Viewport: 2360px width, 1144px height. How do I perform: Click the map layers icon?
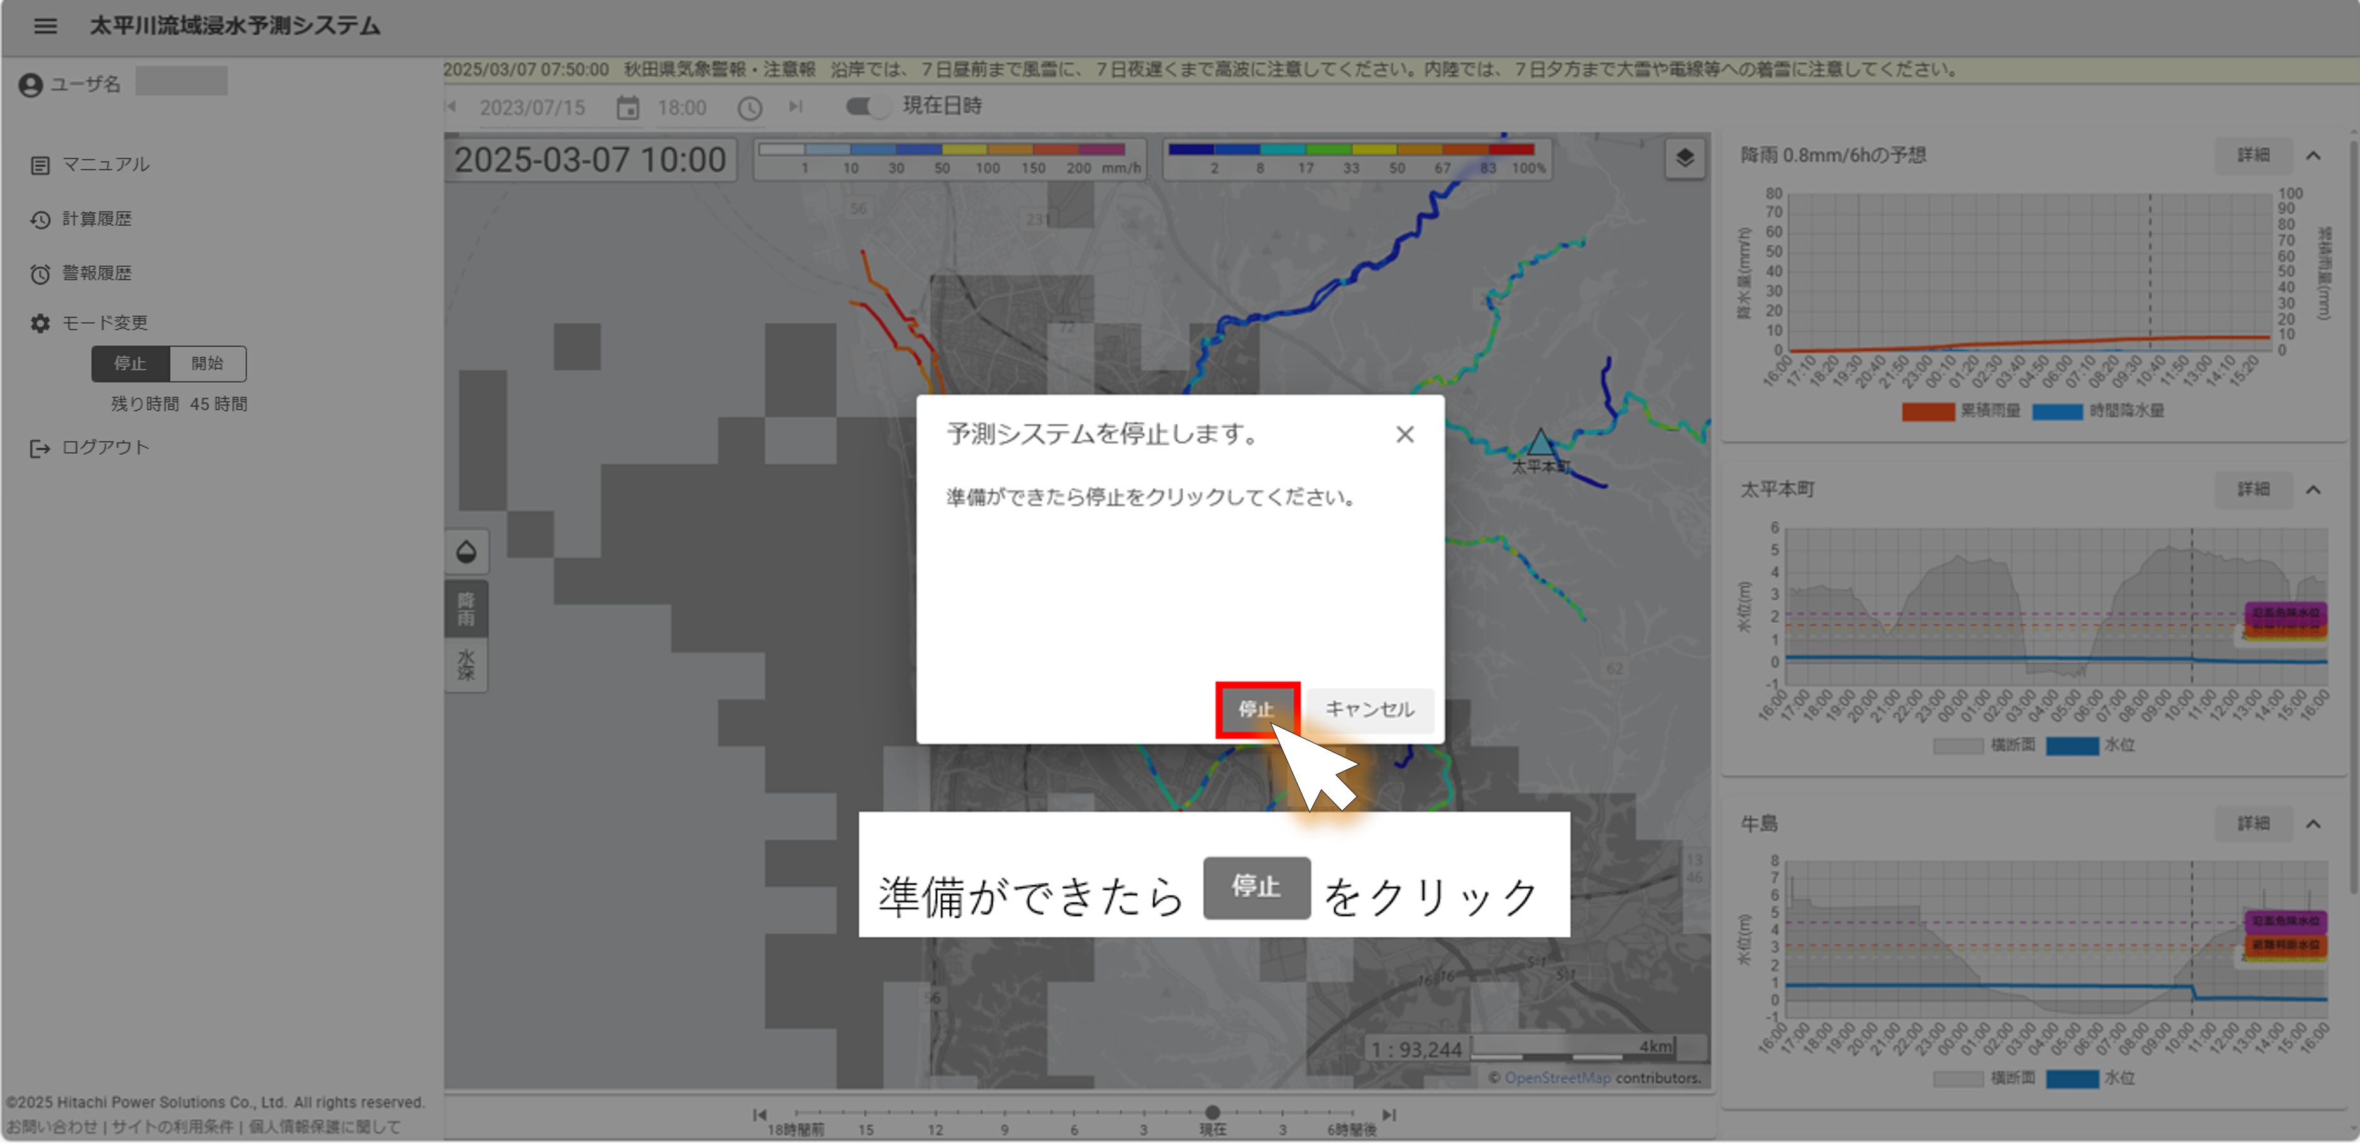[x=1684, y=159]
